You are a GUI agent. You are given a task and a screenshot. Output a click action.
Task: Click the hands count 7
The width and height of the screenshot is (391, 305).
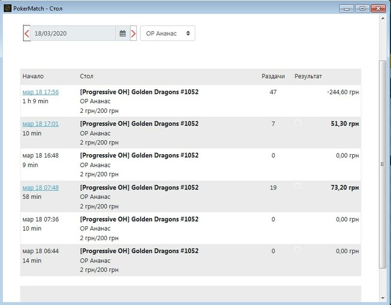coord(273,123)
